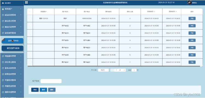This screenshot has width=205, height=98.
Task: Click the phone cell 18955552200
Action: (x=87, y=19)
